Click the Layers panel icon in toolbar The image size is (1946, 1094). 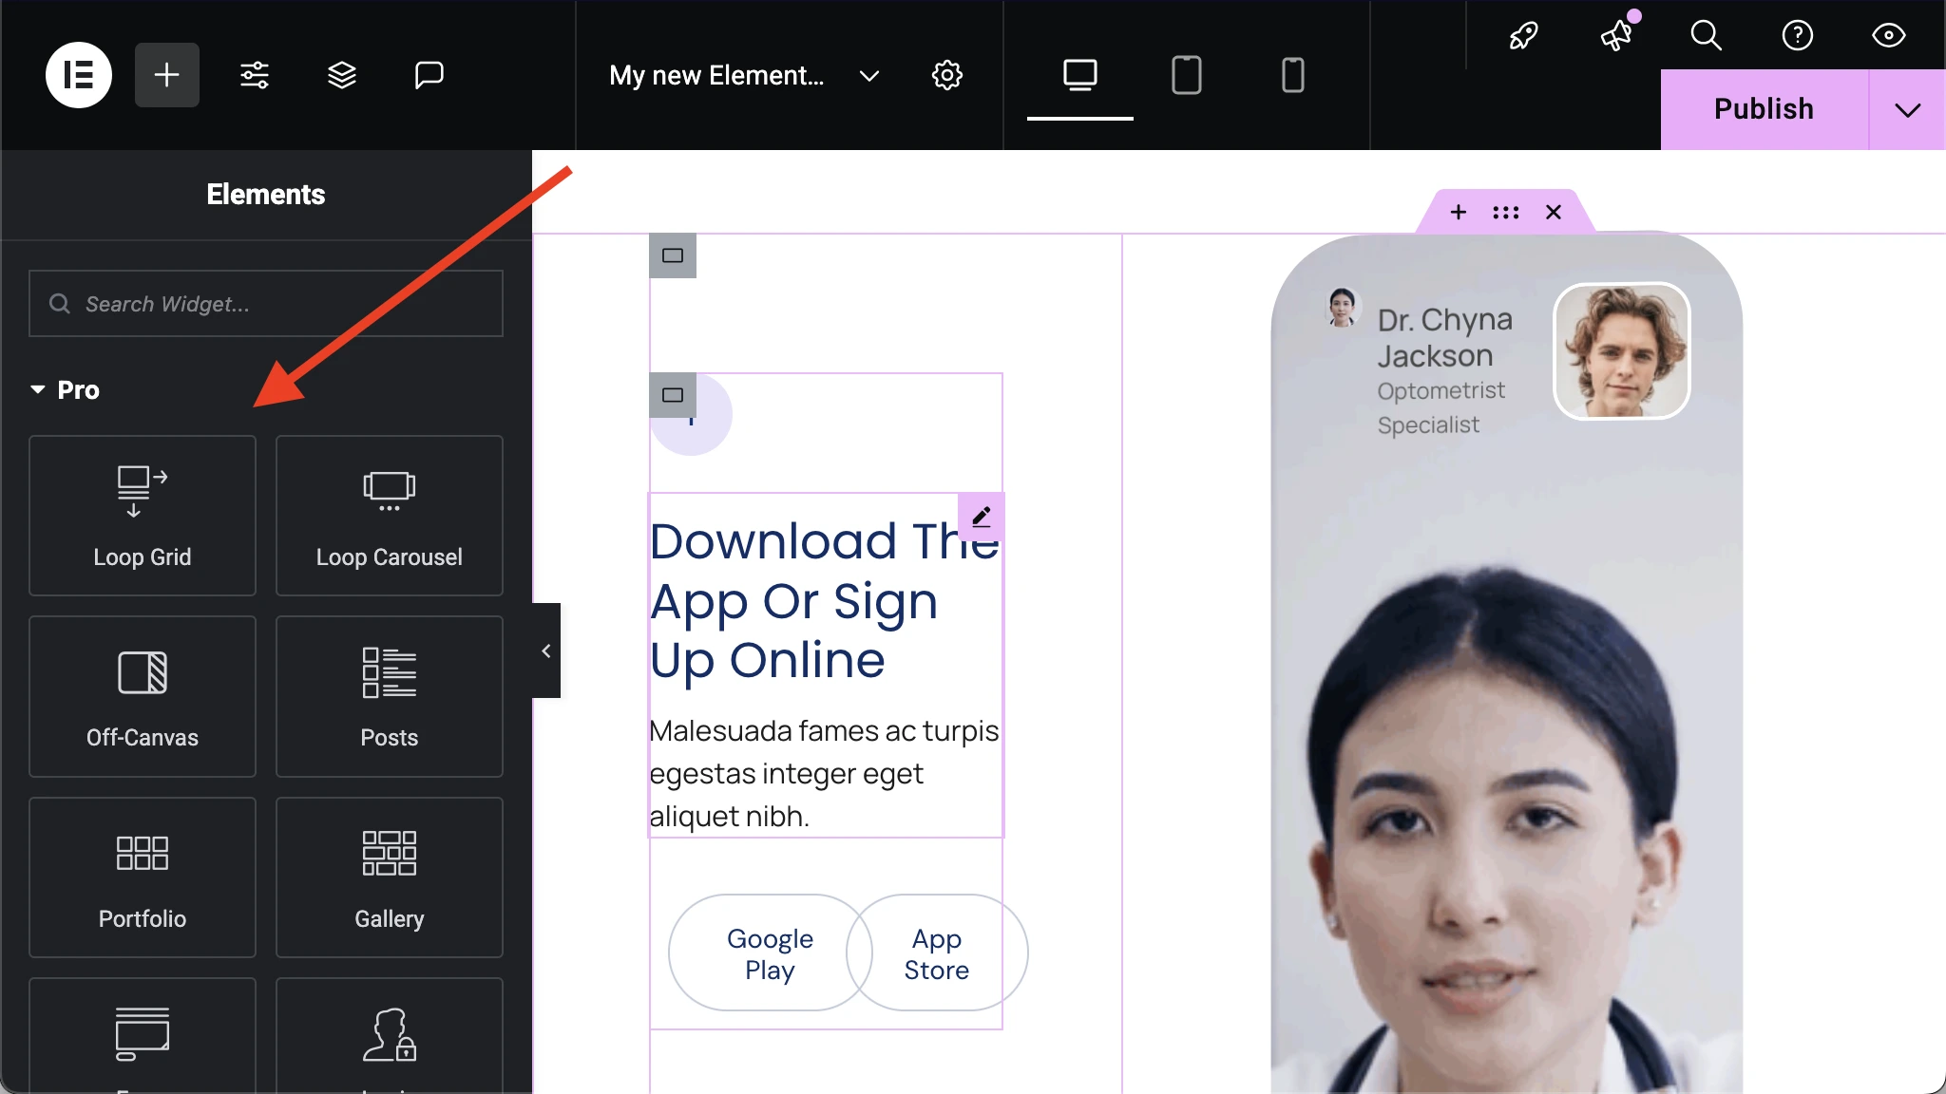(341, 75)
